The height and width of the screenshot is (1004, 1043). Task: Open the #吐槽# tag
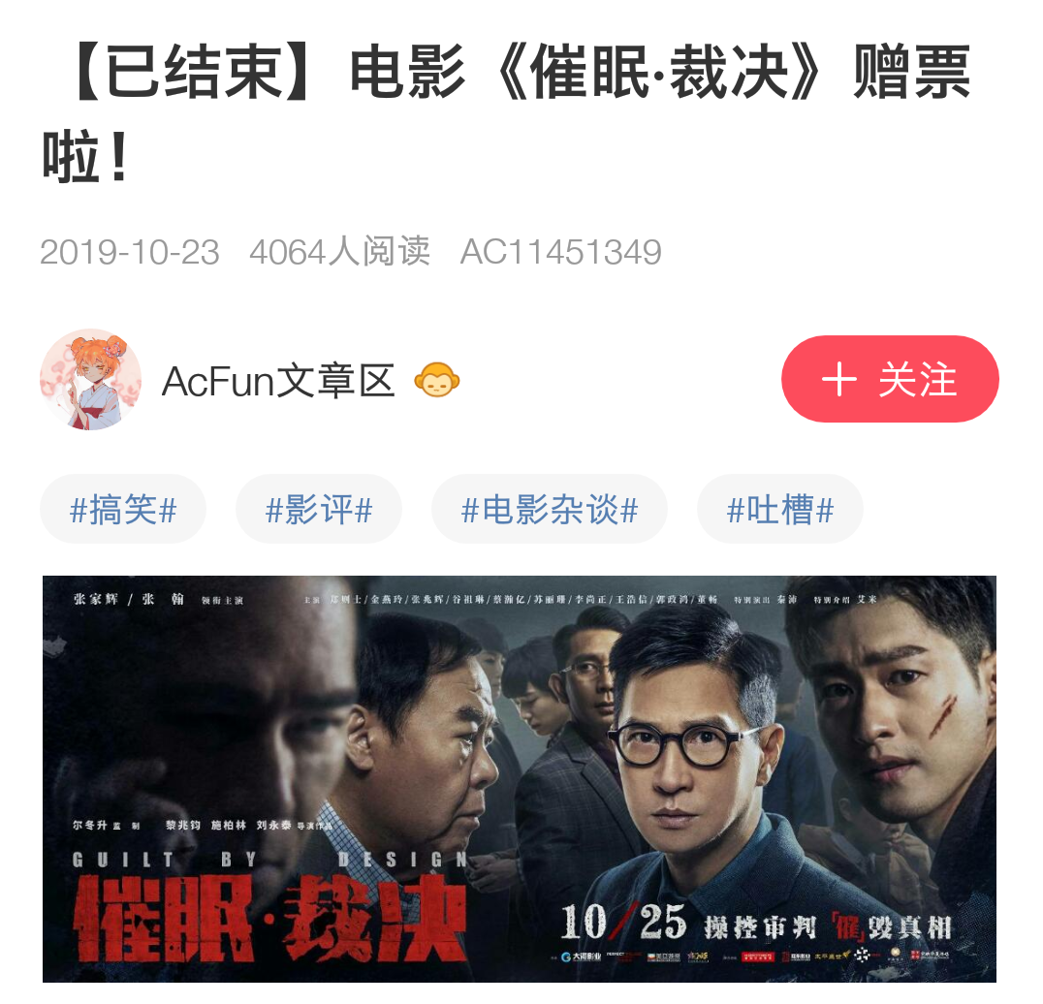pos(779,510)
